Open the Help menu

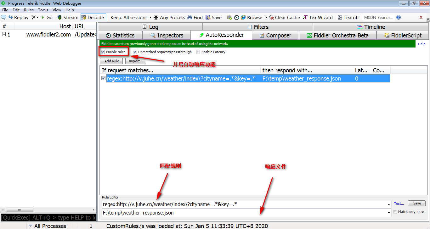70,10
